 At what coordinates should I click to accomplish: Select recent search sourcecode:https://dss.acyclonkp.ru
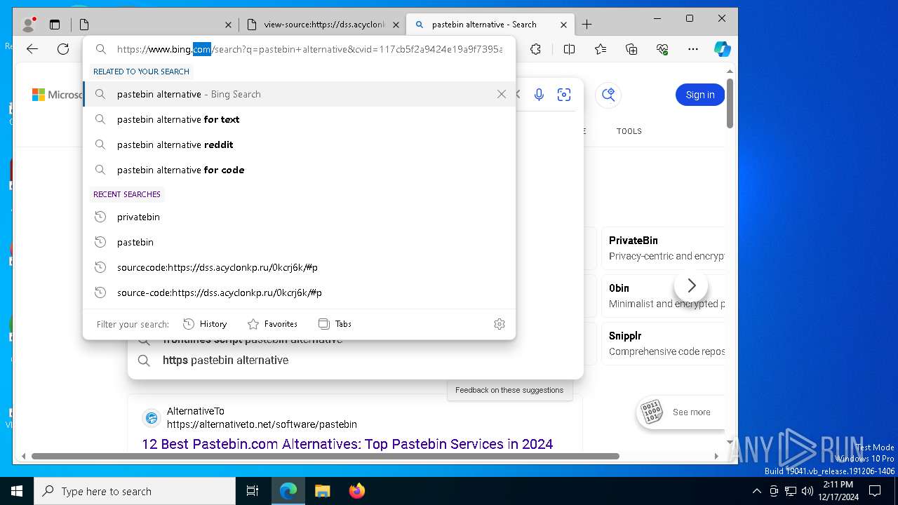(x=299, y=267)
